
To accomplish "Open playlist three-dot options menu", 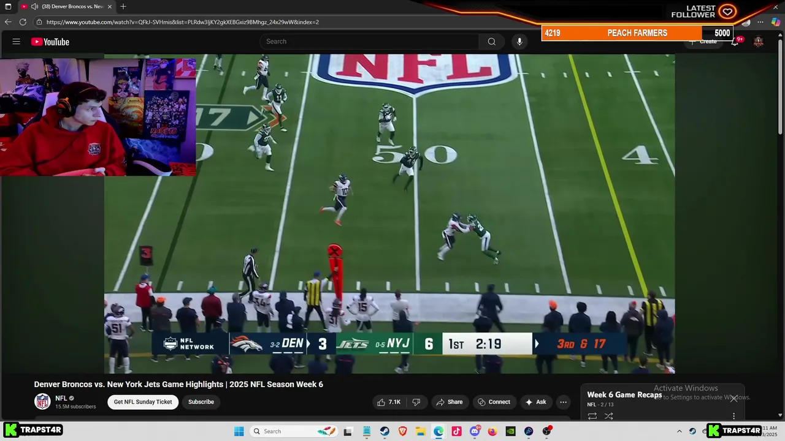I will coord(733,416).
